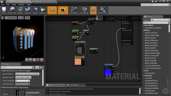Open the T_GreebleMask texture asset dropdown

32,93
